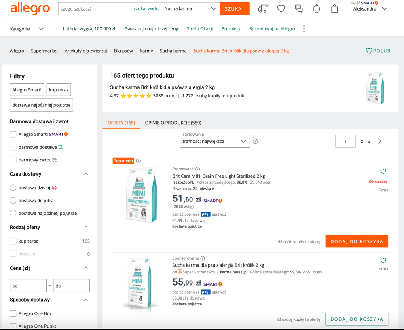Open the Artykuły dla zwierząt breadcrumb
The height and width of the screenshot is (330, 404).
pyautogui.click(x=86, y=51)
